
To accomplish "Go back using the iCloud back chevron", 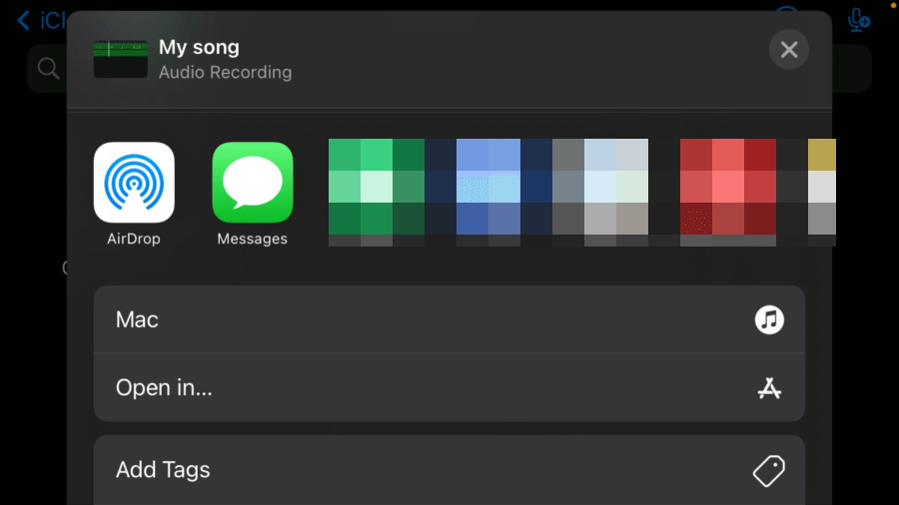I will pyautogui.click(x=24, y=21).
